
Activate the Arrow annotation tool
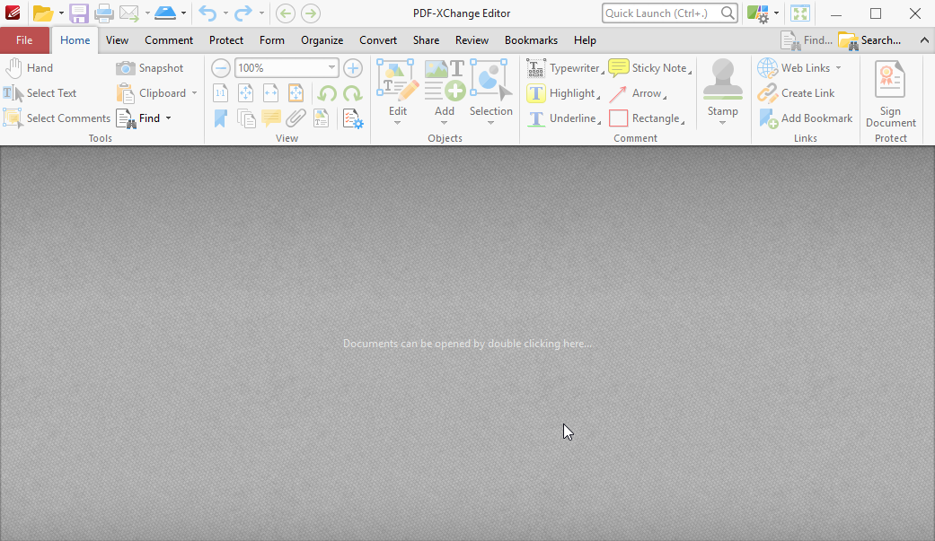click(637, 93)
